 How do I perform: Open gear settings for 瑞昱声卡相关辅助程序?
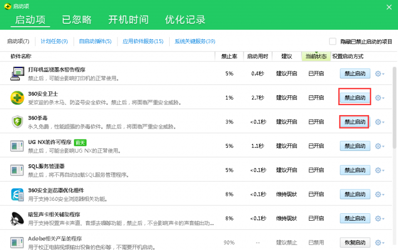point(380,218)
